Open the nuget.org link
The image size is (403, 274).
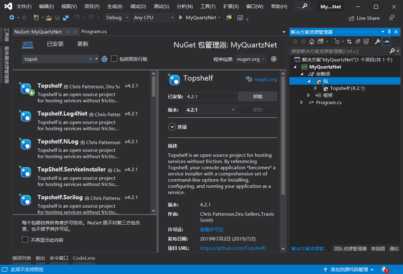click(265, 79)
